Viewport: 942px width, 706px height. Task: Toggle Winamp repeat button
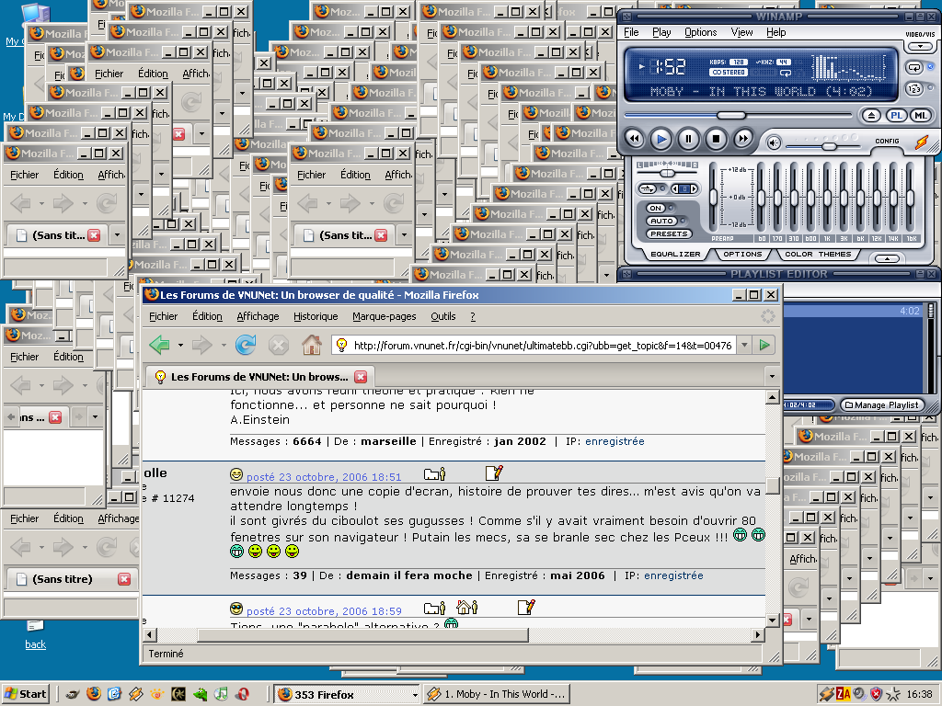(914, 68)
